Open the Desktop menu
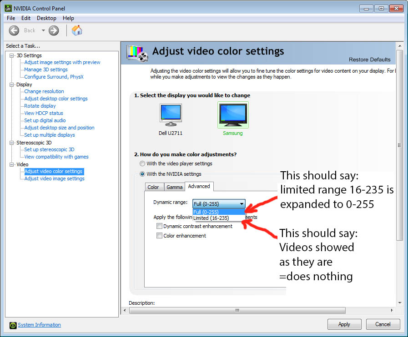Screen dimensions: 408x337 pyautogui.click(x=46, y=18)
